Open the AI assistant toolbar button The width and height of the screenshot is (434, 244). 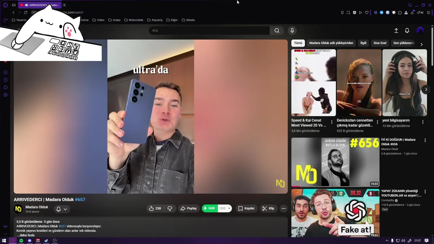420,13
